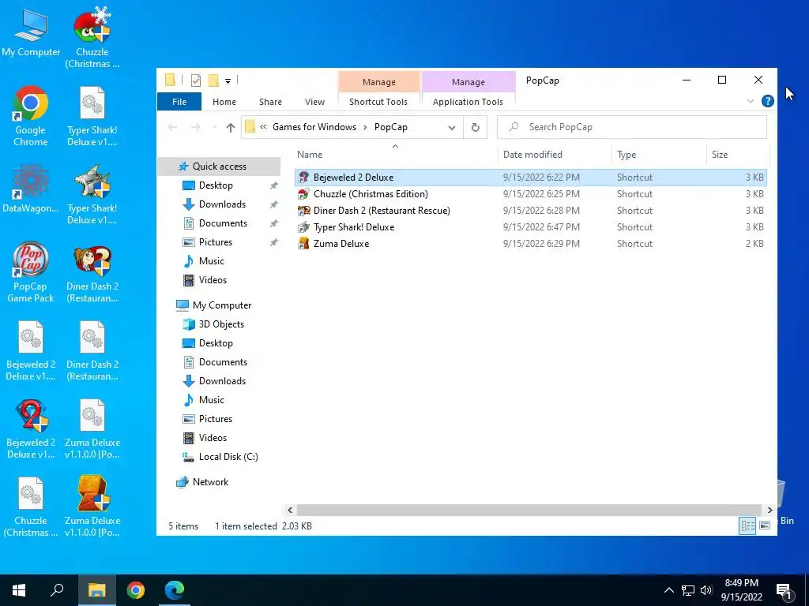Open the Shortcut Tools tab
Image resolution: width=809 pixels, height=606 pixels.
tap(378, 102)
